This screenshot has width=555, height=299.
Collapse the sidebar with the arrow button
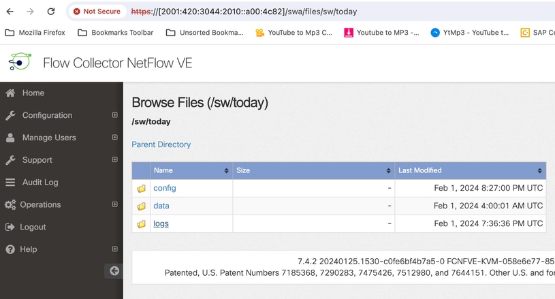(x=114, y=271)
